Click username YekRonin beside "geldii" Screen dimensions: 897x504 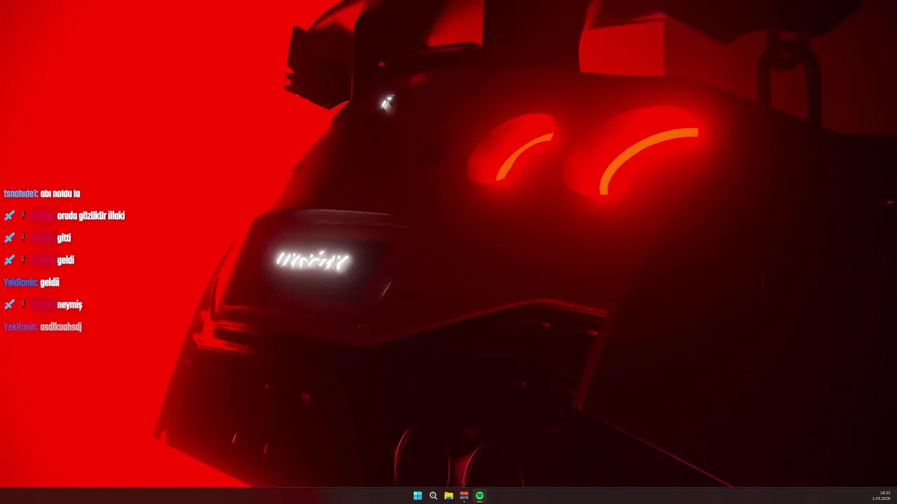point(21,283)
